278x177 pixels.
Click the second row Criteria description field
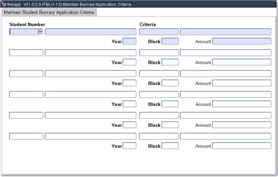coord(226,53)
